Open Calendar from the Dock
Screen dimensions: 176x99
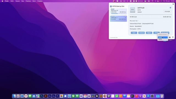85,96
